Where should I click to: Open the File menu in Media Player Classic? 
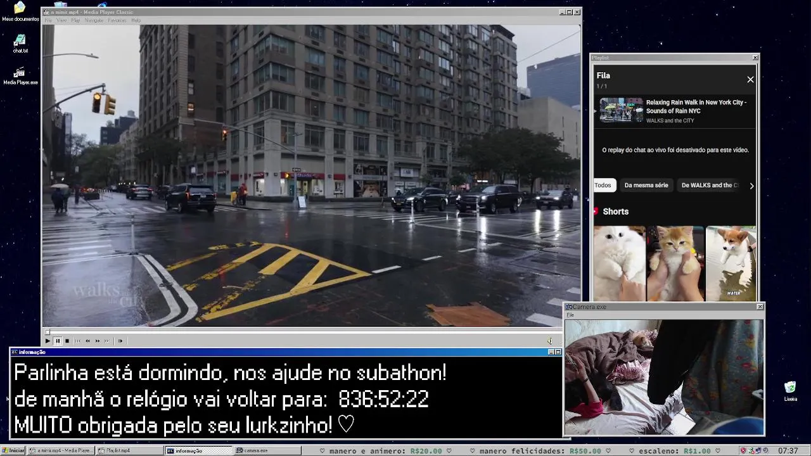point(48,20)
